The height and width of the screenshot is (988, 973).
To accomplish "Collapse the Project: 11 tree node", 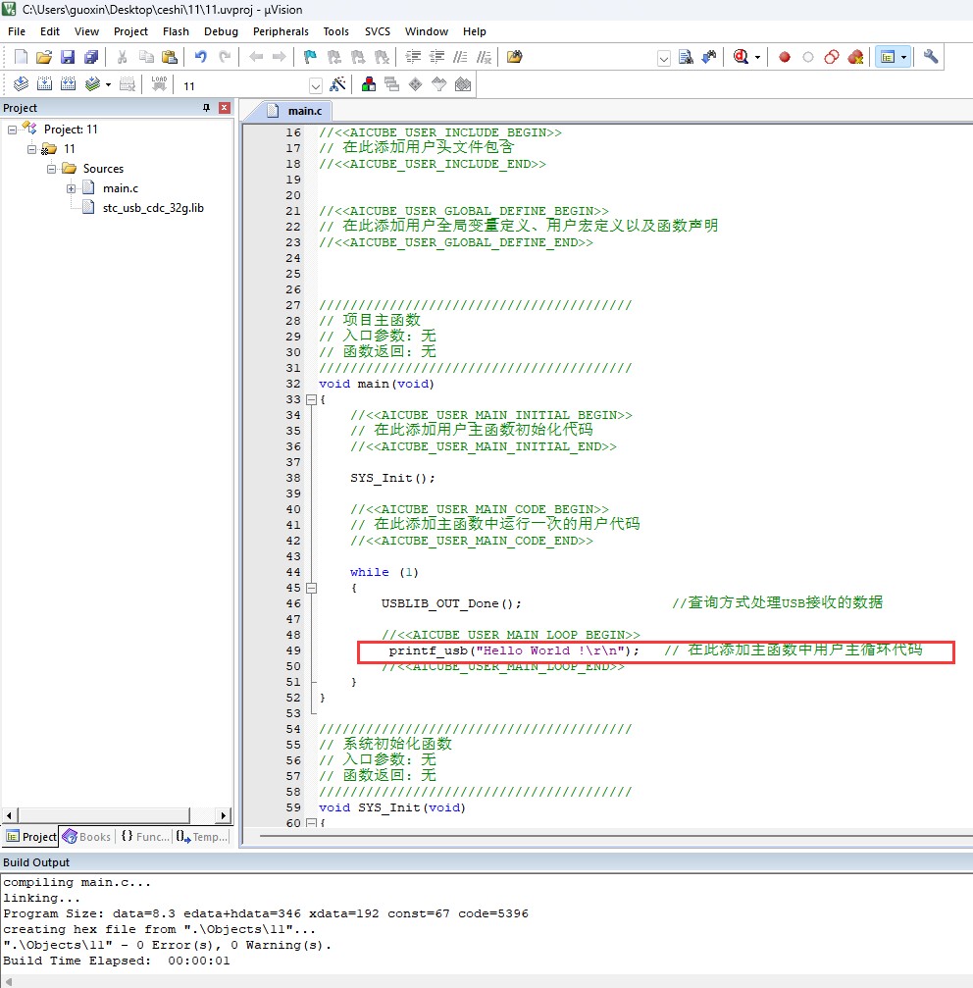I will coord(12,130).
